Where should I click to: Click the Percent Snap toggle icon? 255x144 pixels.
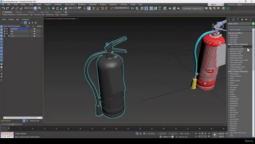(x=103, y=8)
